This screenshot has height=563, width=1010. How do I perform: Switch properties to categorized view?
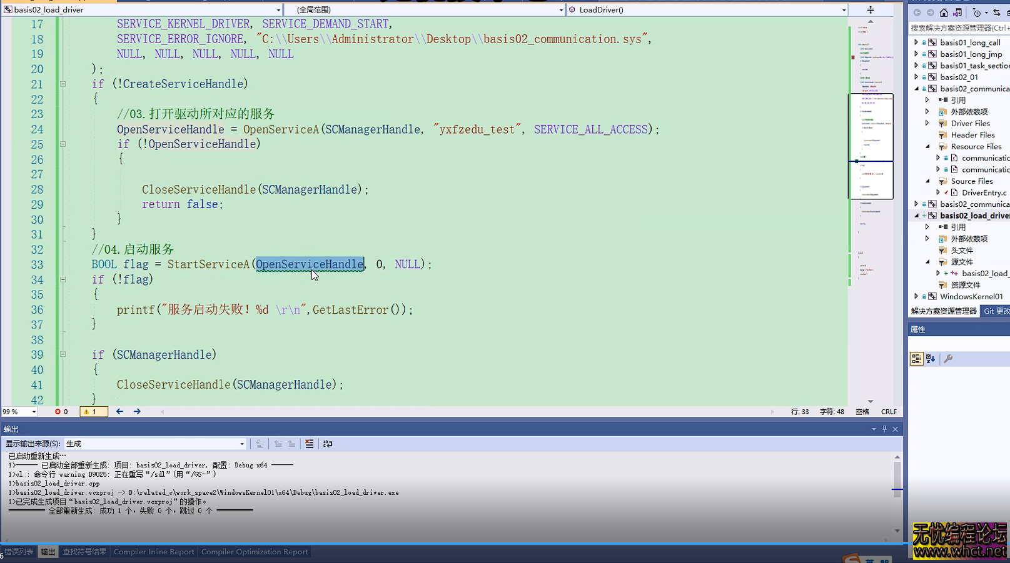tap(916, 359)
